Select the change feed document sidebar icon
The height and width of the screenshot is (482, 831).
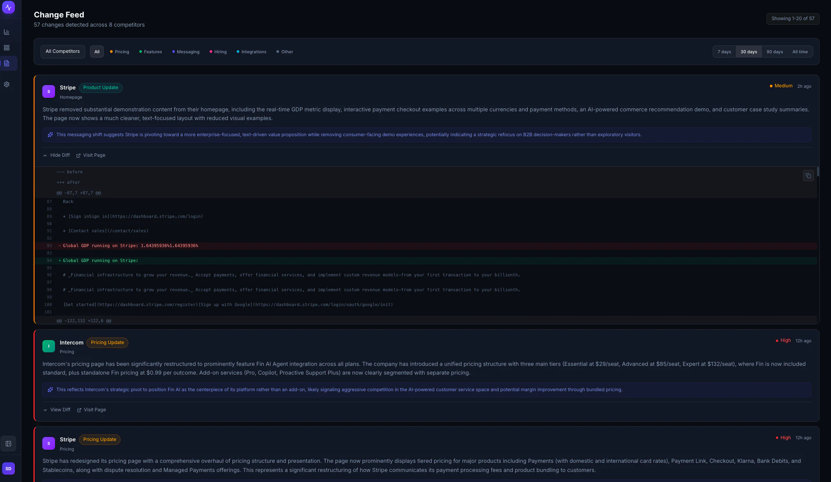pos(7,63)
